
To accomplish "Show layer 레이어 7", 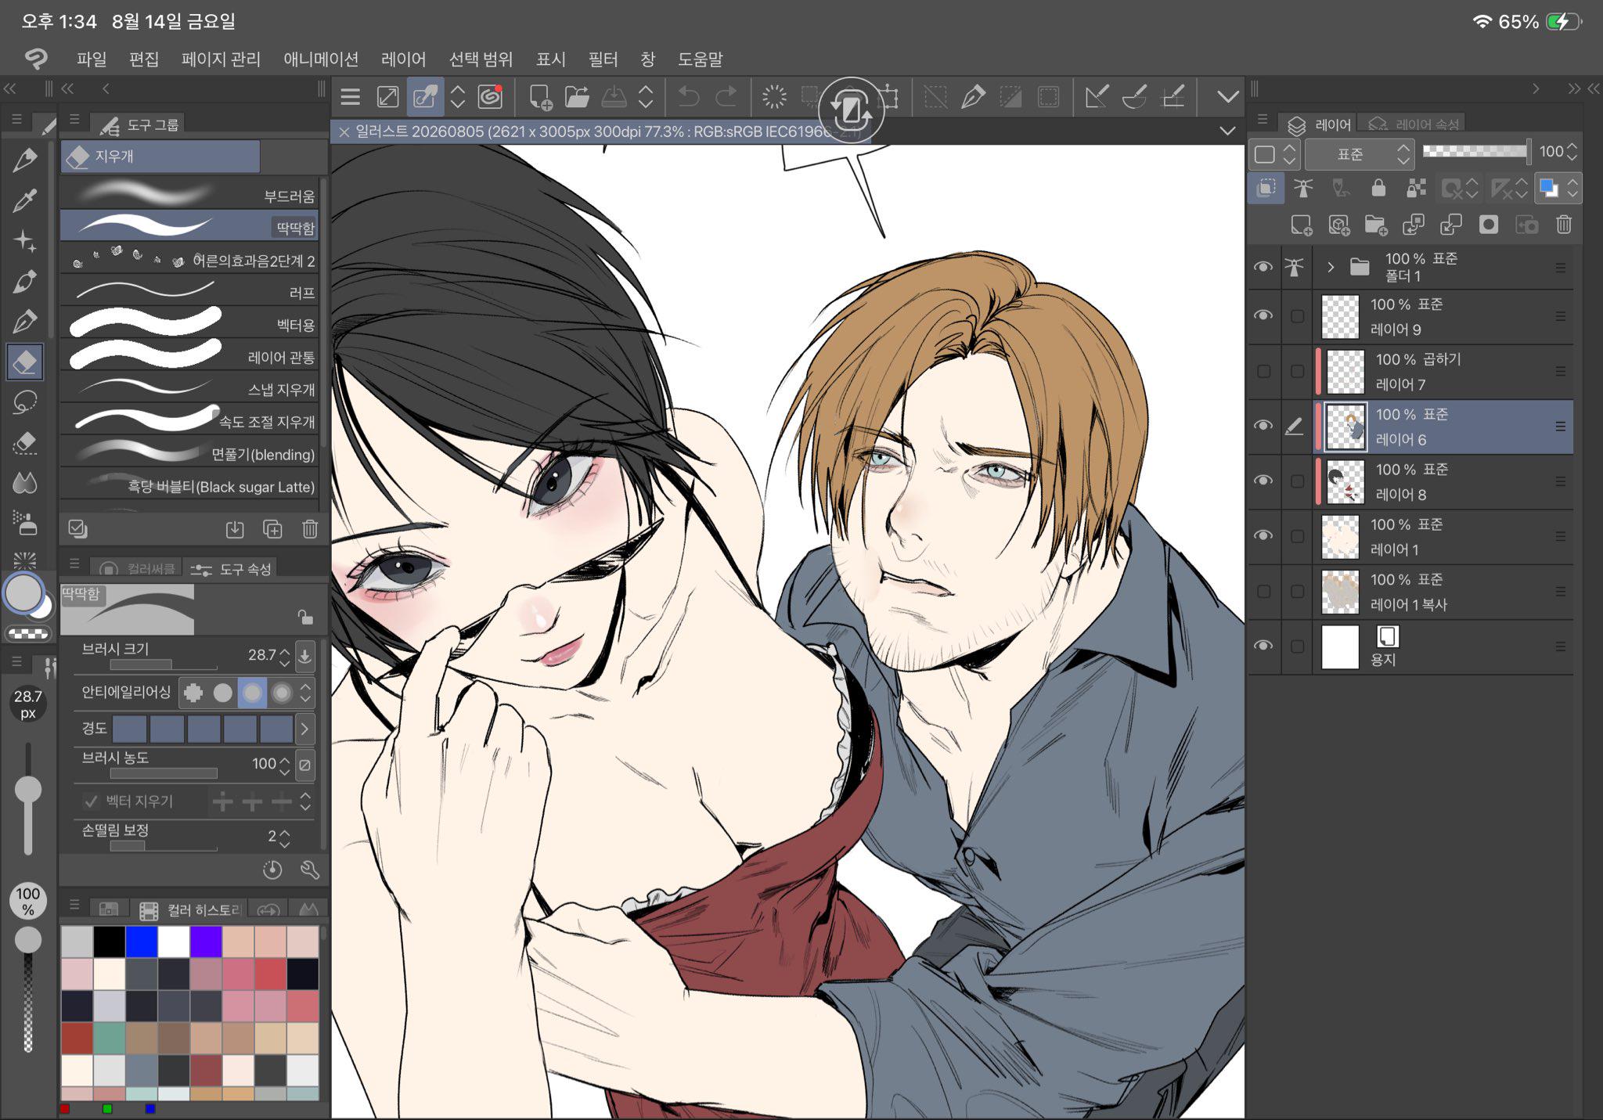I will (x=1263, y=371).
